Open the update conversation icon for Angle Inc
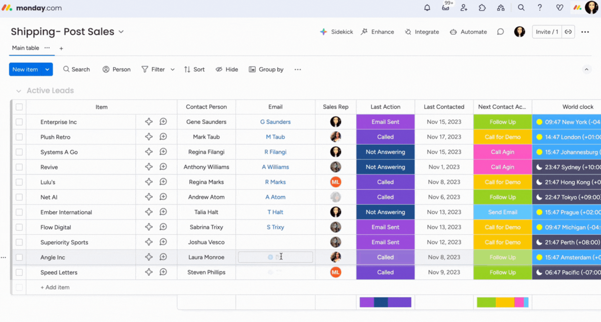The height and width of the screenshot is (322, 601). (x=163, y=257)
